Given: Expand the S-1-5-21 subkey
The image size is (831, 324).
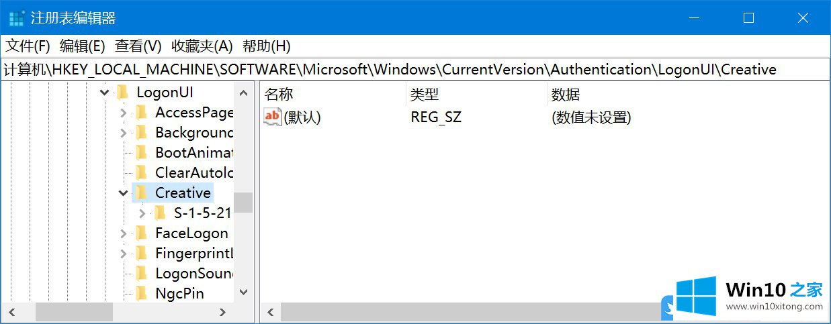Looking at the screenshot, I should pyautogui.click(x=142, y=213).
